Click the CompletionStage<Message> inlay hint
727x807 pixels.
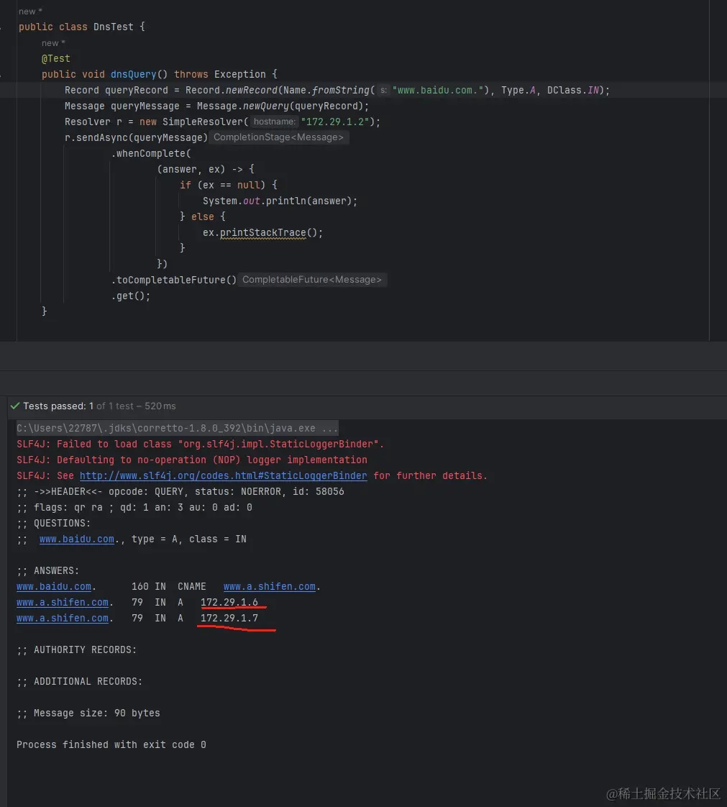click(x=278, y=137)
